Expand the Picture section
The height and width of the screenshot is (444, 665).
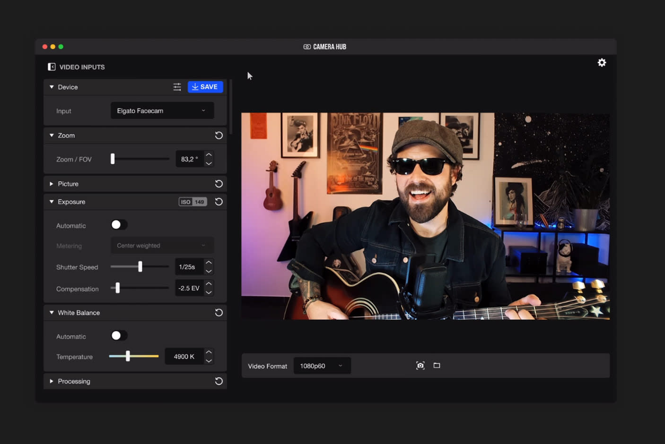(x=52, y=184)
